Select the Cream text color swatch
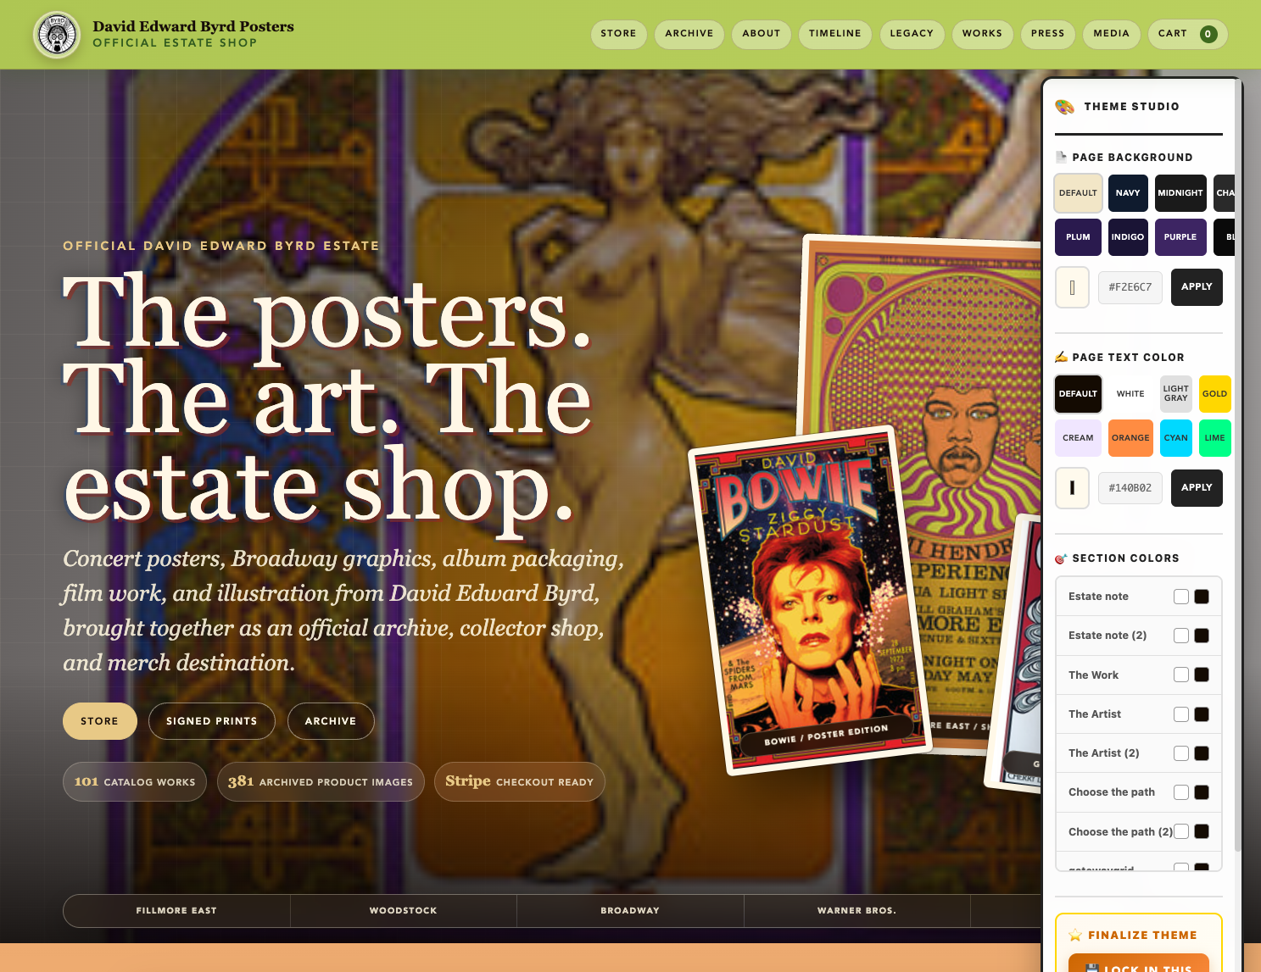The width and height of the screenshot is (1261, 972). tap(1078, 438)
